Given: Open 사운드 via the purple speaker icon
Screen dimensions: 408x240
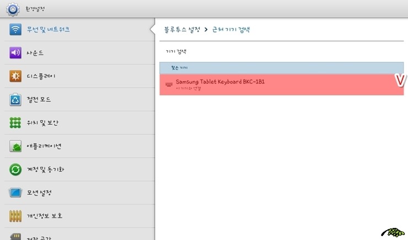Looking at the screenshot, I should coord(15,52).
